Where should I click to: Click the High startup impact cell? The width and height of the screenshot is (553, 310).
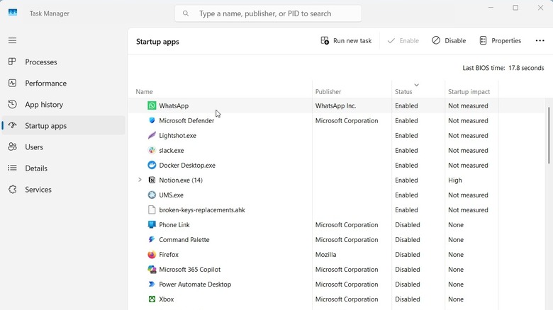coord(455,180)
